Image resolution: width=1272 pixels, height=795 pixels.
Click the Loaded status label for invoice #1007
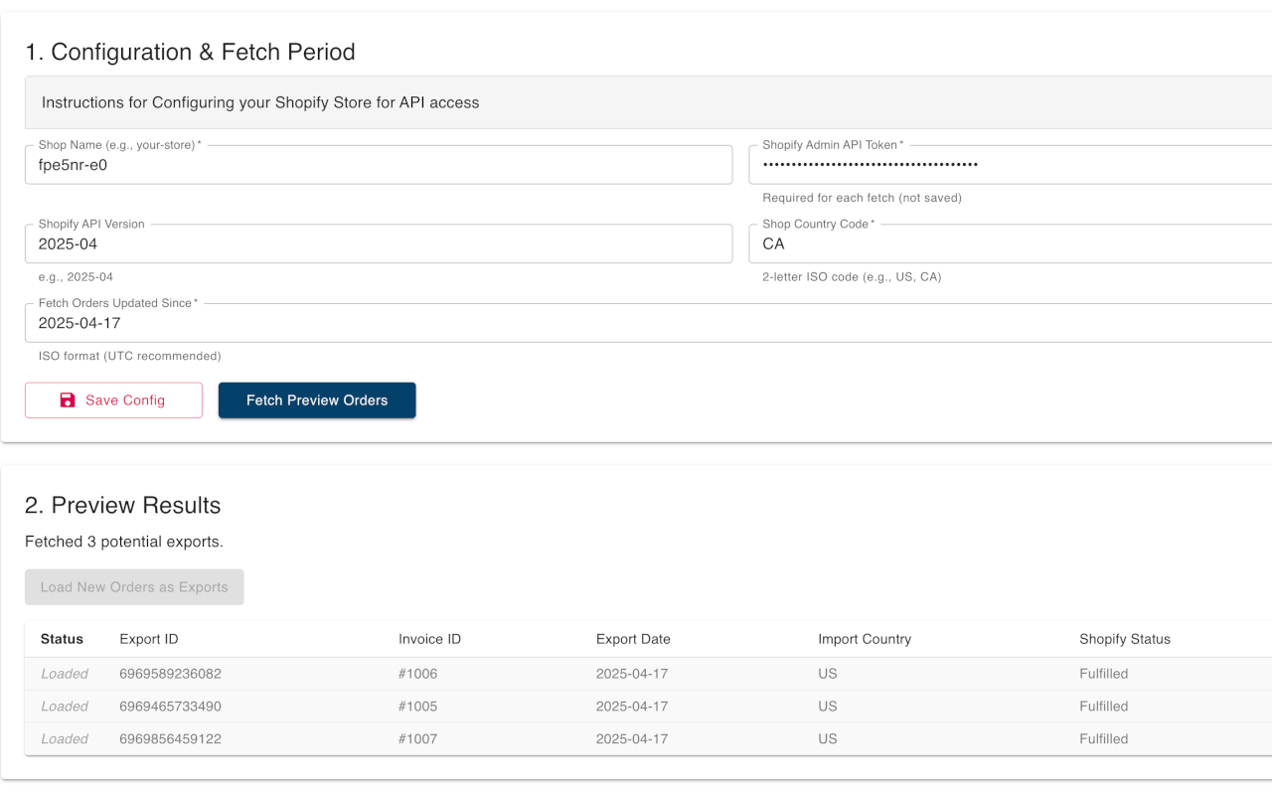64,739
